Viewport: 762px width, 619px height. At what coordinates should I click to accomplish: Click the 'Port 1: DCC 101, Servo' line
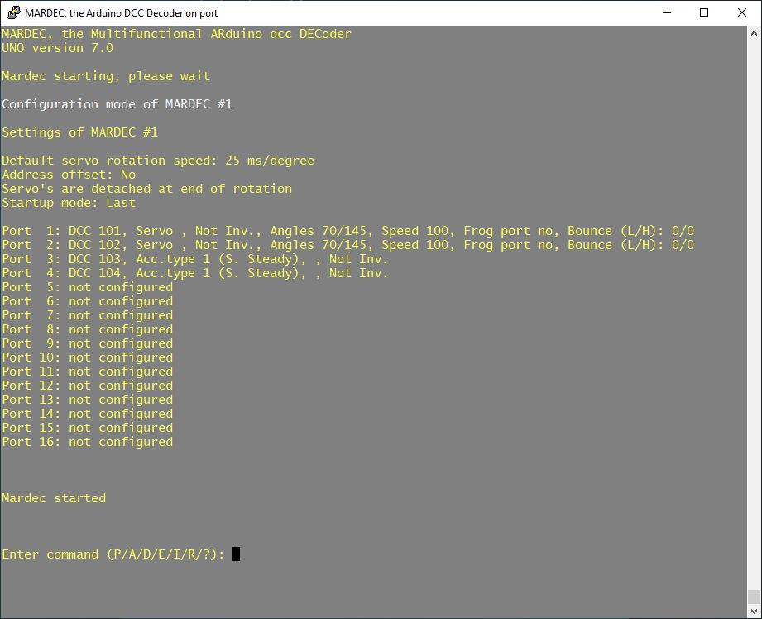tap(348, 231)
